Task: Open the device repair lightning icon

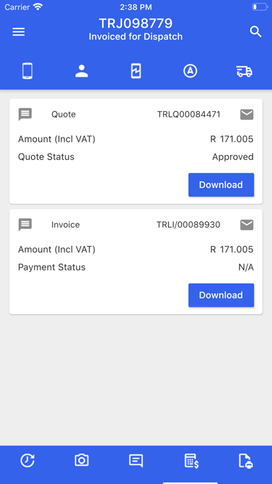Action: pos(136,71)
